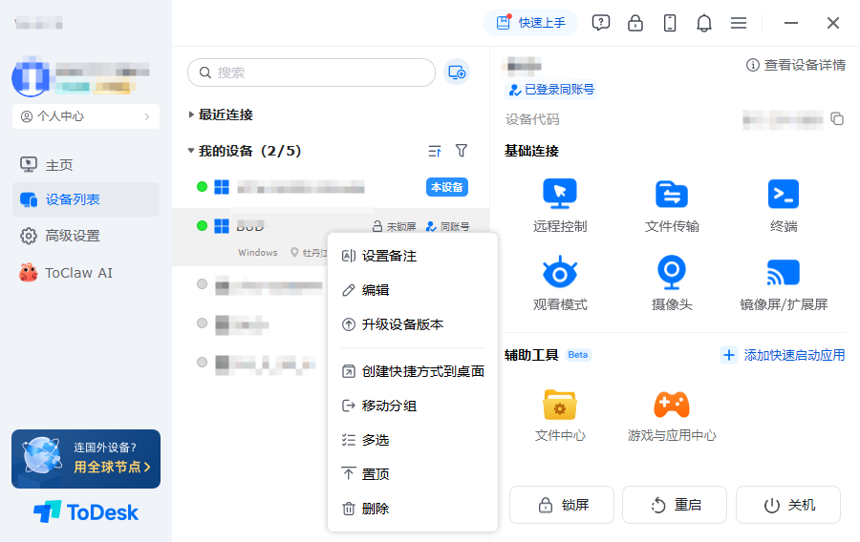
Task: Click the search box 搜索
Action: click(312, 73)
